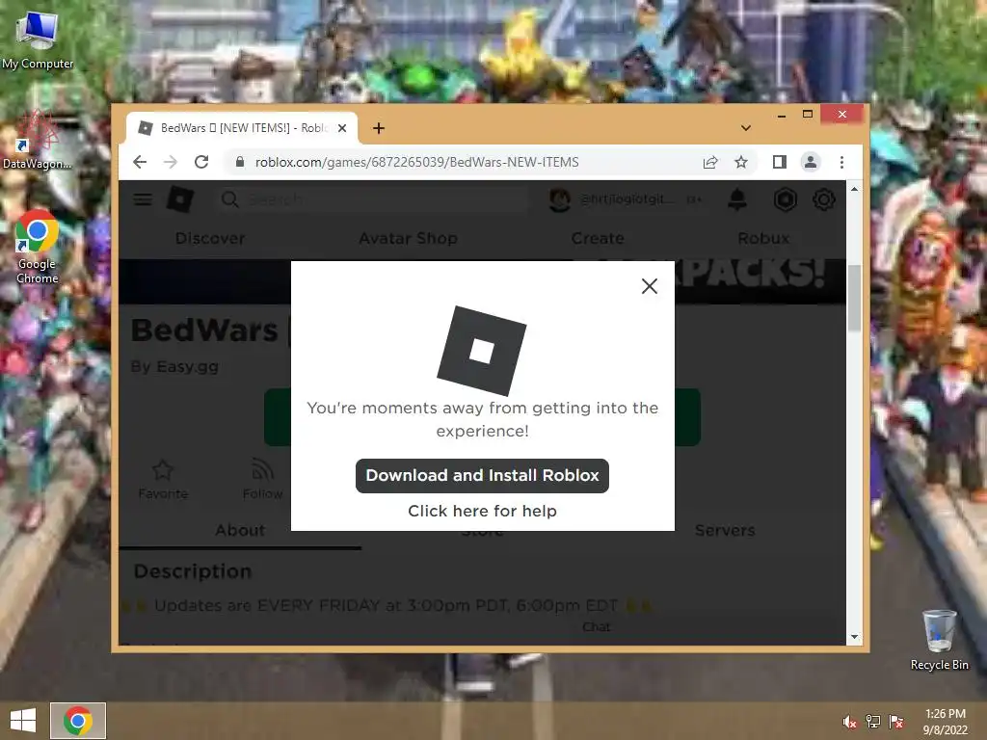Open Roblox settings gear

pos(824,199)
